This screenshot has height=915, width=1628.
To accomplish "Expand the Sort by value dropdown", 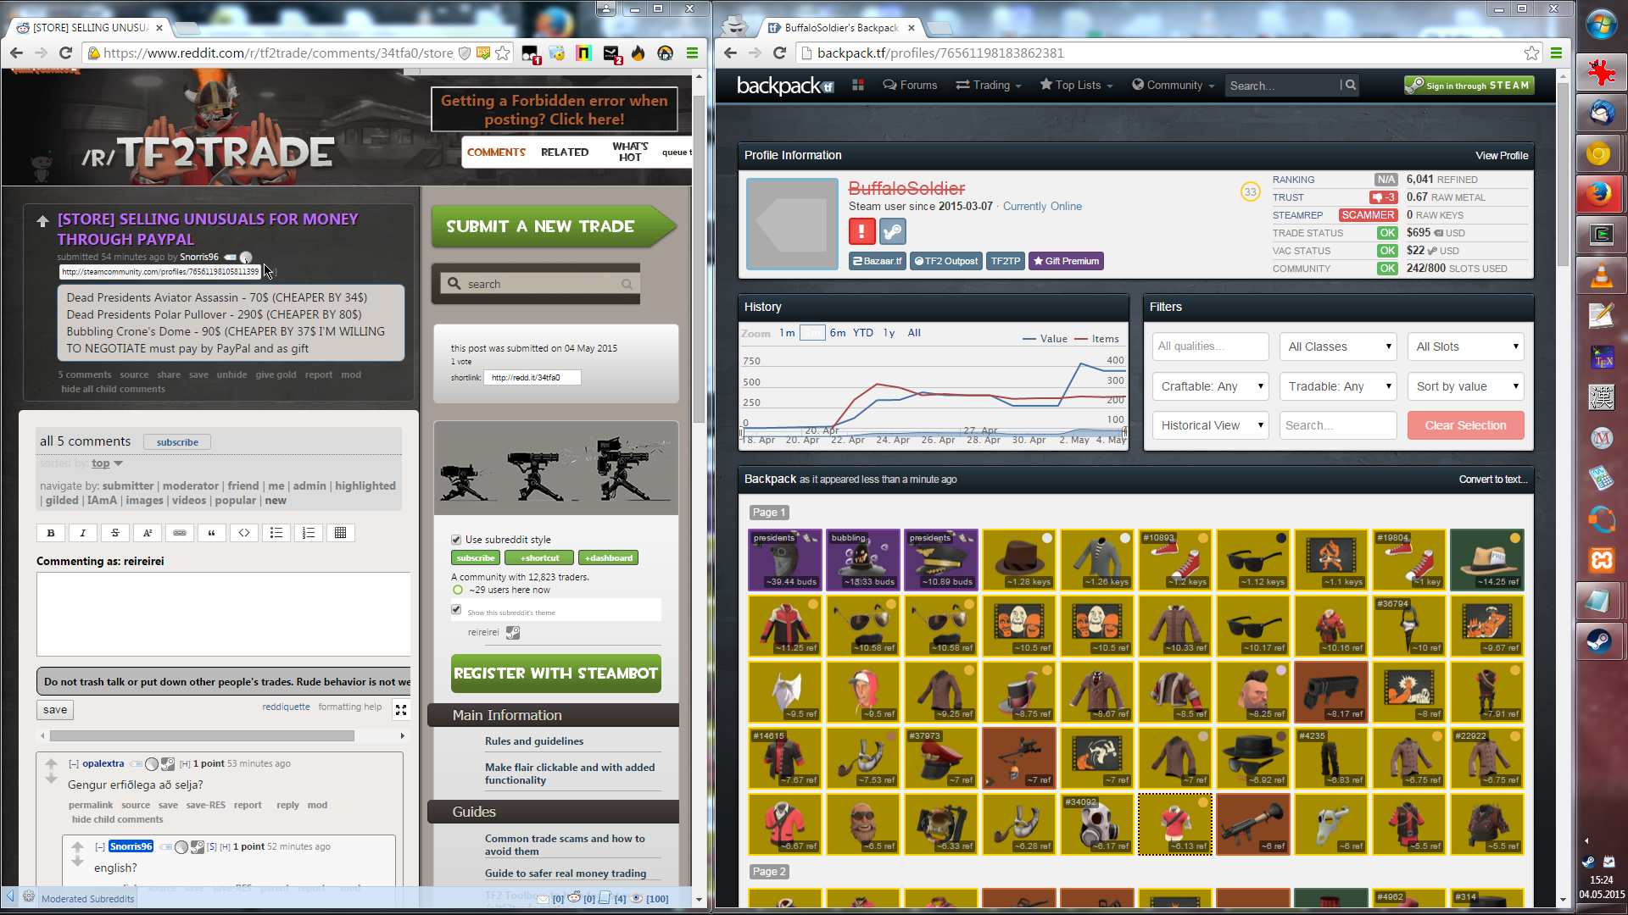I will pos(1466,386).
